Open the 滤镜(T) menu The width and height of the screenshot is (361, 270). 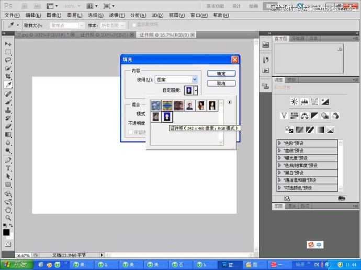coord(118,16)
